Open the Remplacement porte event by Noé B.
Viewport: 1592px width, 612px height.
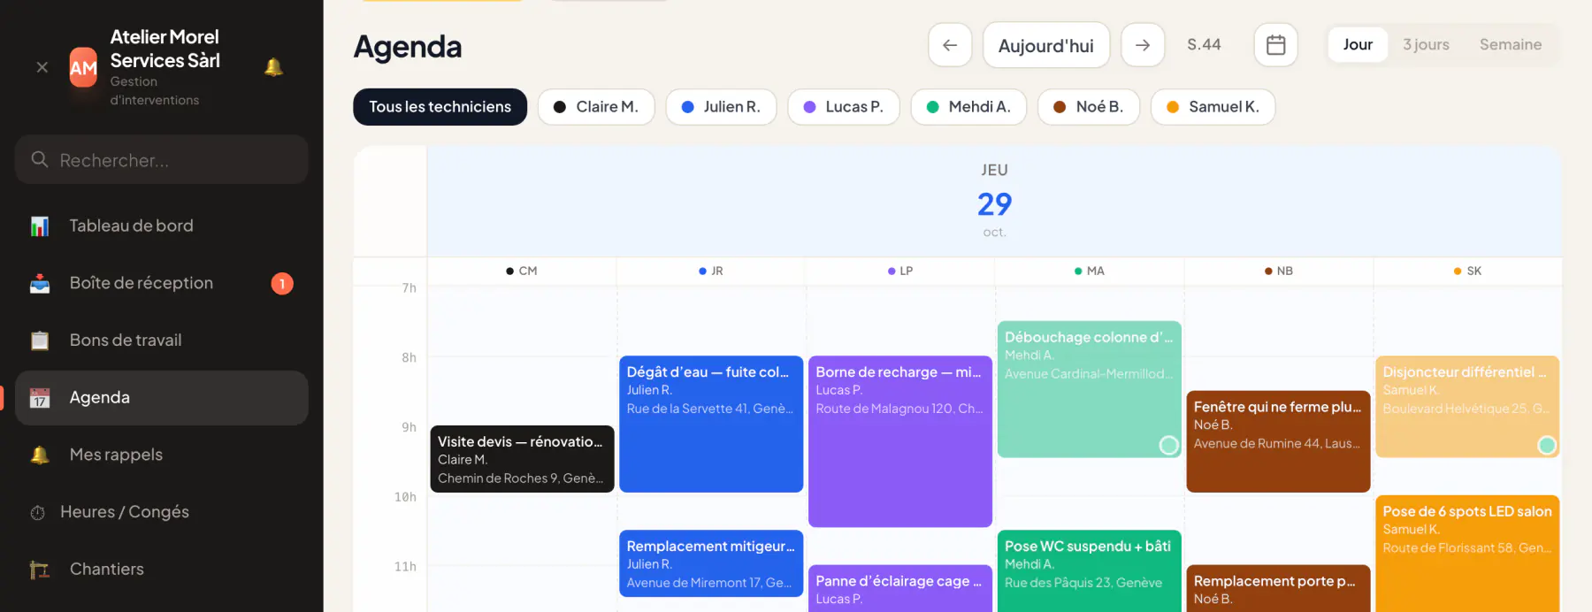point(1278,589)
